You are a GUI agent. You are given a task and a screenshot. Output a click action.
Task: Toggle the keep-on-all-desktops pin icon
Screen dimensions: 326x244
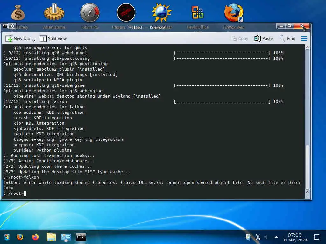click(12, 26)
